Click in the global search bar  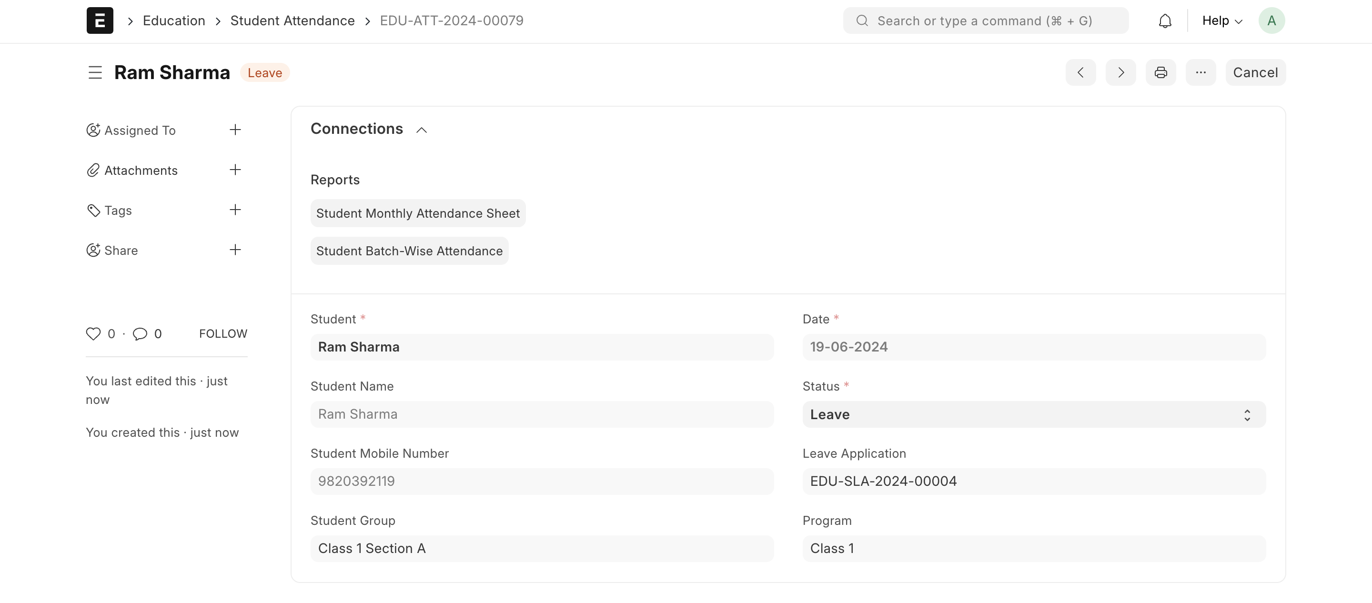(985, 21)
